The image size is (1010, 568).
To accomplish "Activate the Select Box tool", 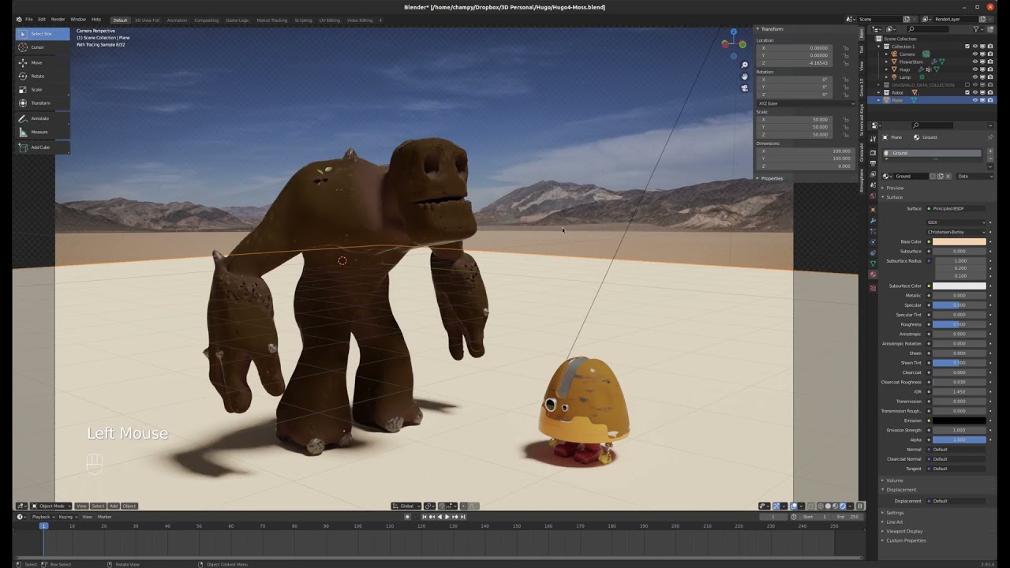I will pyautogui.click(x=42, y=34).
